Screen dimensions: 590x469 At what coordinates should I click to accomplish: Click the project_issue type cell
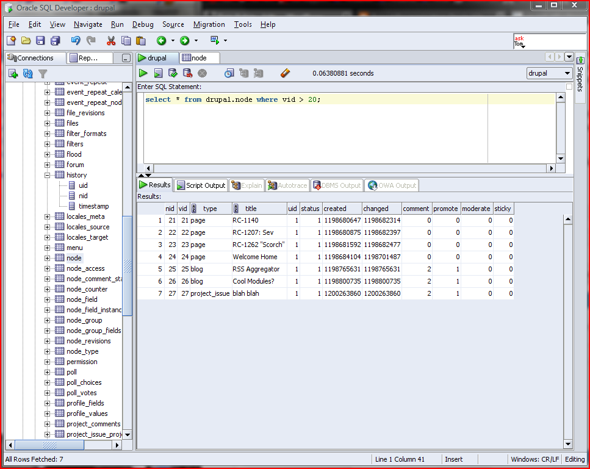point(210,293)
